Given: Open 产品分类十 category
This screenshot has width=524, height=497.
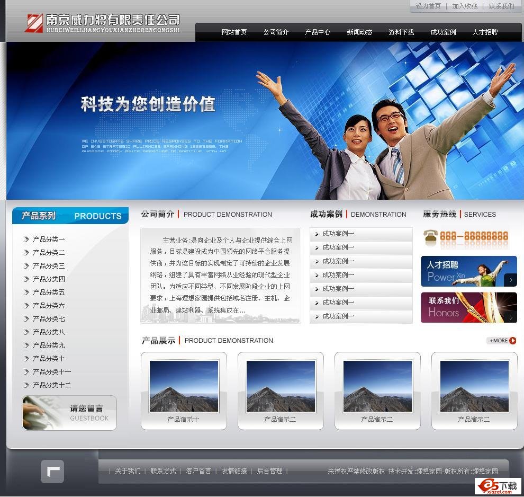Looking at the screenshot, I should coord(49,359).
